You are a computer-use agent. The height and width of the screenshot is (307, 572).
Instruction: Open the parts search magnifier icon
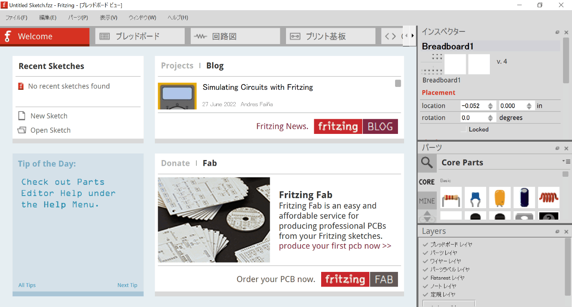(x=427, y=163)
